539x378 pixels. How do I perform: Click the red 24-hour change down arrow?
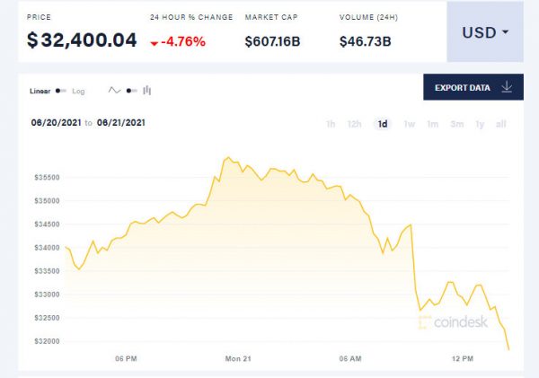click(x=155, y=42)
